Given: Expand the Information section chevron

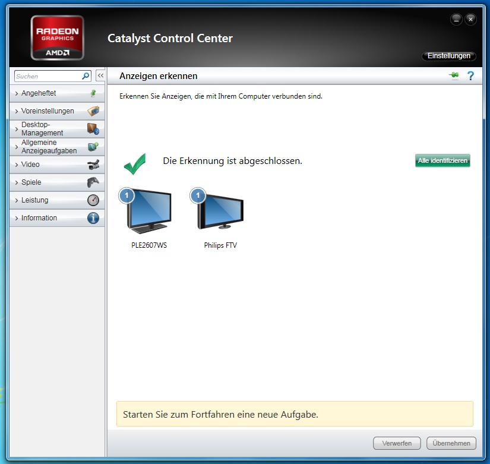Looking at the screenshot, I should [x=17, y=218].
